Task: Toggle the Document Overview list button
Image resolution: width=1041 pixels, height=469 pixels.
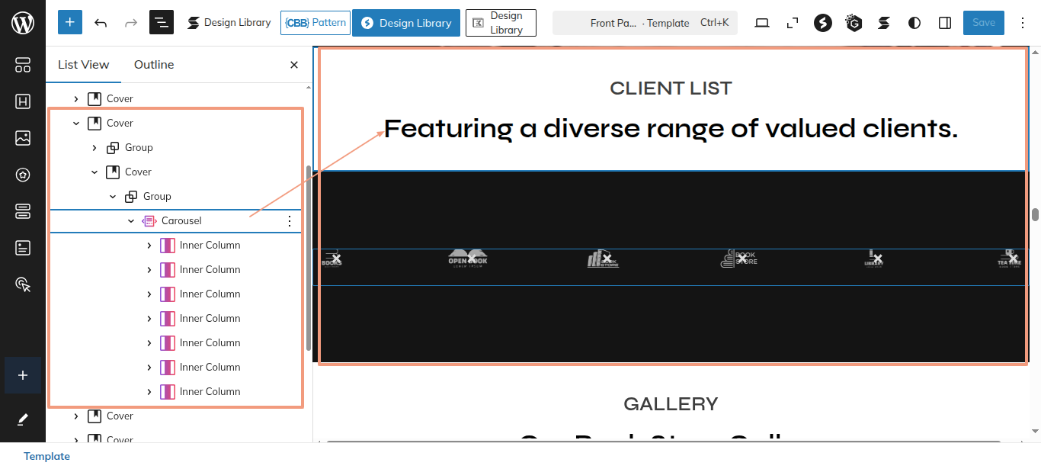Action: [x=162, y=23]
